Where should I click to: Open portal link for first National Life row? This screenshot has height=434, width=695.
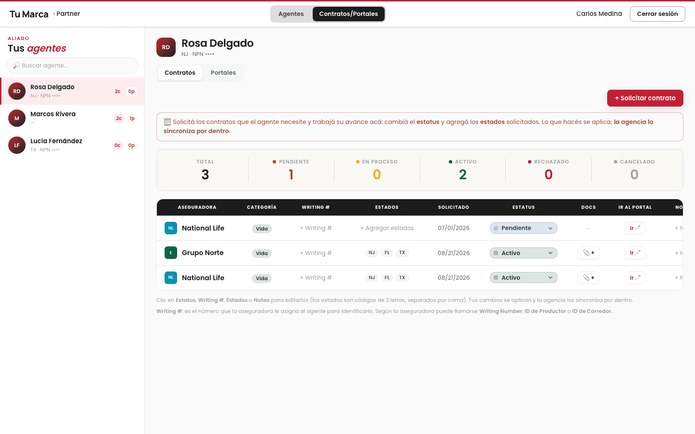[635, 228]
